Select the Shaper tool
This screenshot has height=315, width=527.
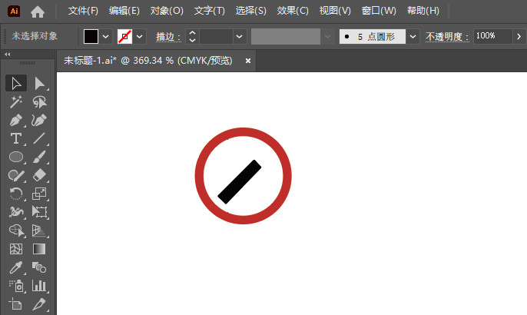point(16,175)
